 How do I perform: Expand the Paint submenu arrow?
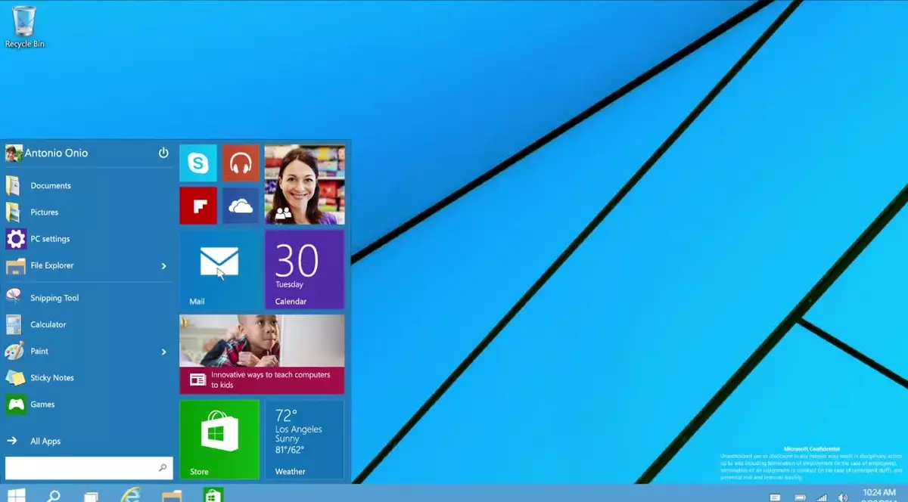(x=163, y=351)
